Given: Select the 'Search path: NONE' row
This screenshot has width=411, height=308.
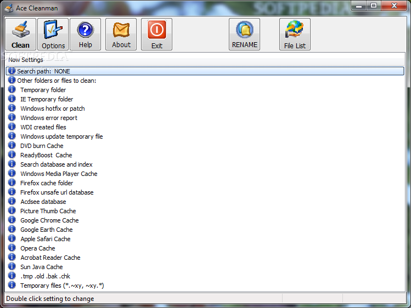Looking at the screenshot, I should point(205,71).
